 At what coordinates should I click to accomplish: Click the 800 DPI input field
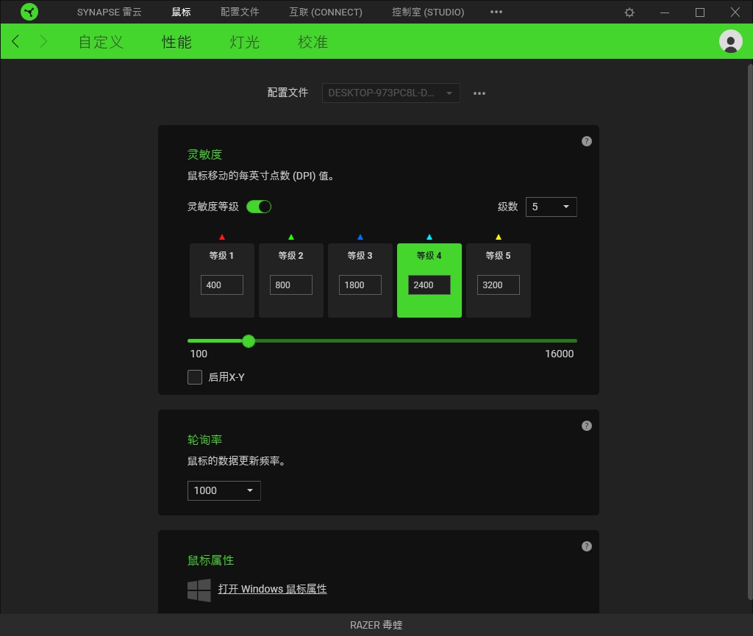[x=291, y=285]
